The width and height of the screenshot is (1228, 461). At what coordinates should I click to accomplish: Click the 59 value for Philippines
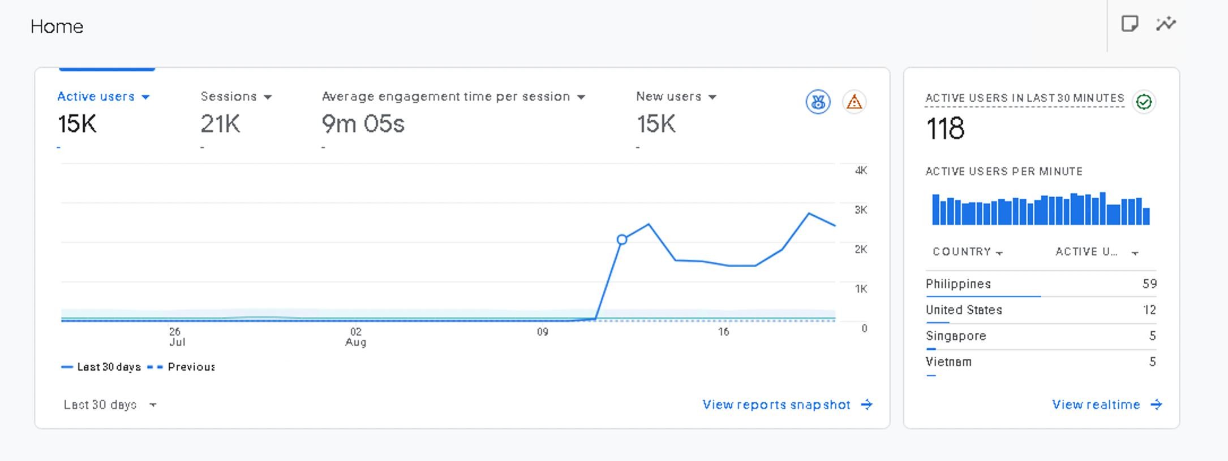(x=1149, y=284)
